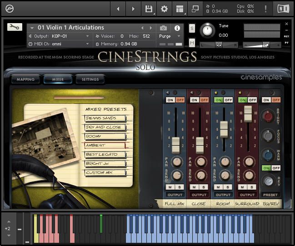This screenshot has height=246, width=295.
Task: Open Surround channel OUTPUT selector
Action: (x=247, y=195)
